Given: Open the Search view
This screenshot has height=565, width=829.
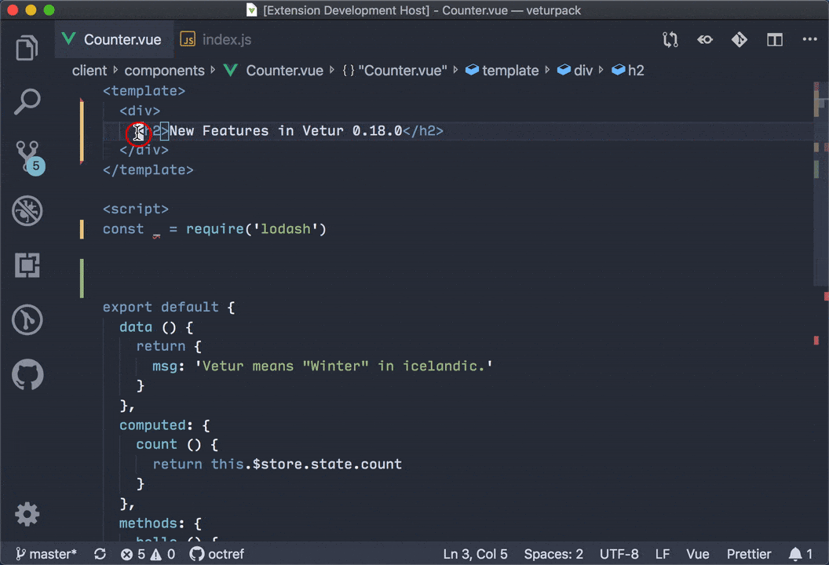Looking at the screenshot, I should [27, 102].
